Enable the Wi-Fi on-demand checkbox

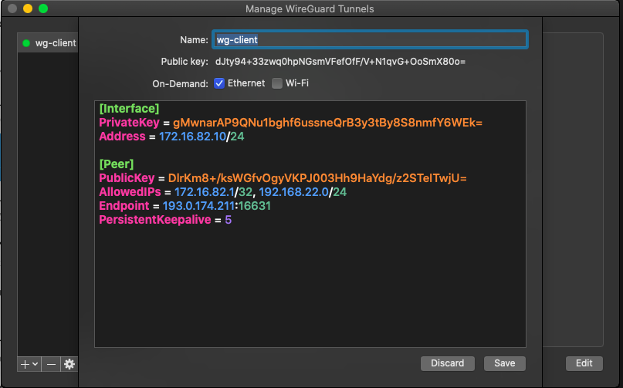[x=277, y=83]
